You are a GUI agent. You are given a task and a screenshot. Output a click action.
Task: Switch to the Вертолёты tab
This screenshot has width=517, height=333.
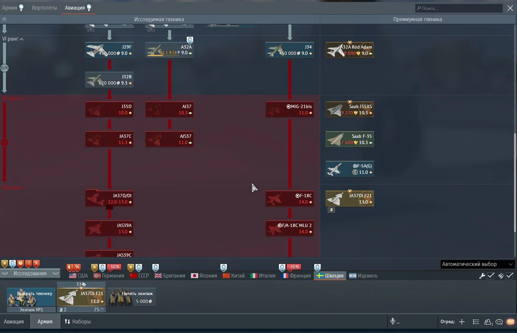click(44, 8)
